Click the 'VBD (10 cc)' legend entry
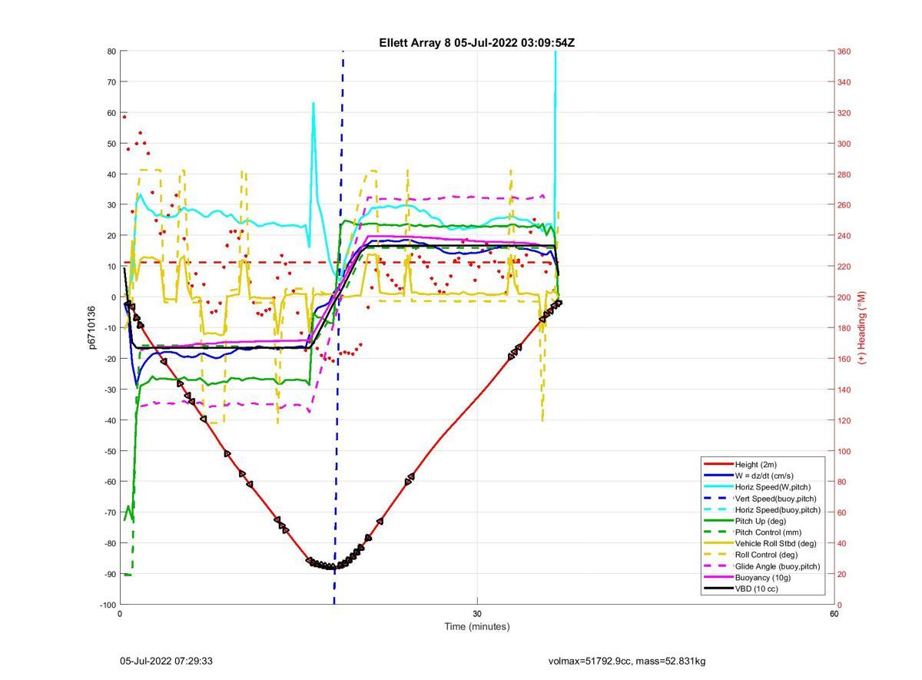 click(x=757, y=589)
